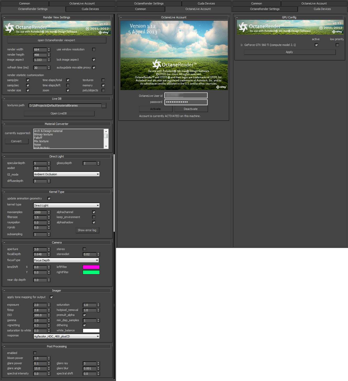Open the white_balance color swatch
Screen dimensions: 348x381
[91, 331]
